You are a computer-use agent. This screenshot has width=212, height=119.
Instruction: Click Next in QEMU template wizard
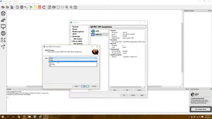tap(85, 86)
